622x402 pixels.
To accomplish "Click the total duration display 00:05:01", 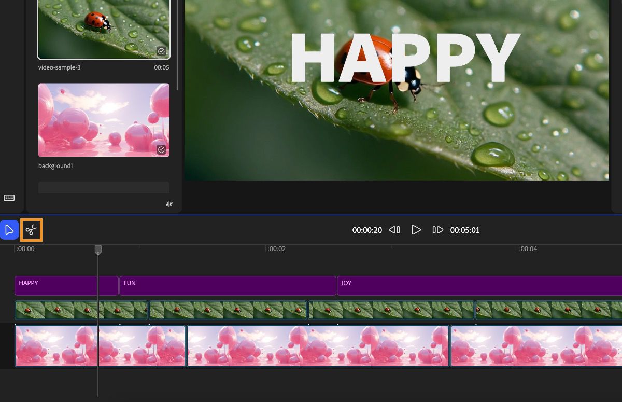I will (465, 230).
